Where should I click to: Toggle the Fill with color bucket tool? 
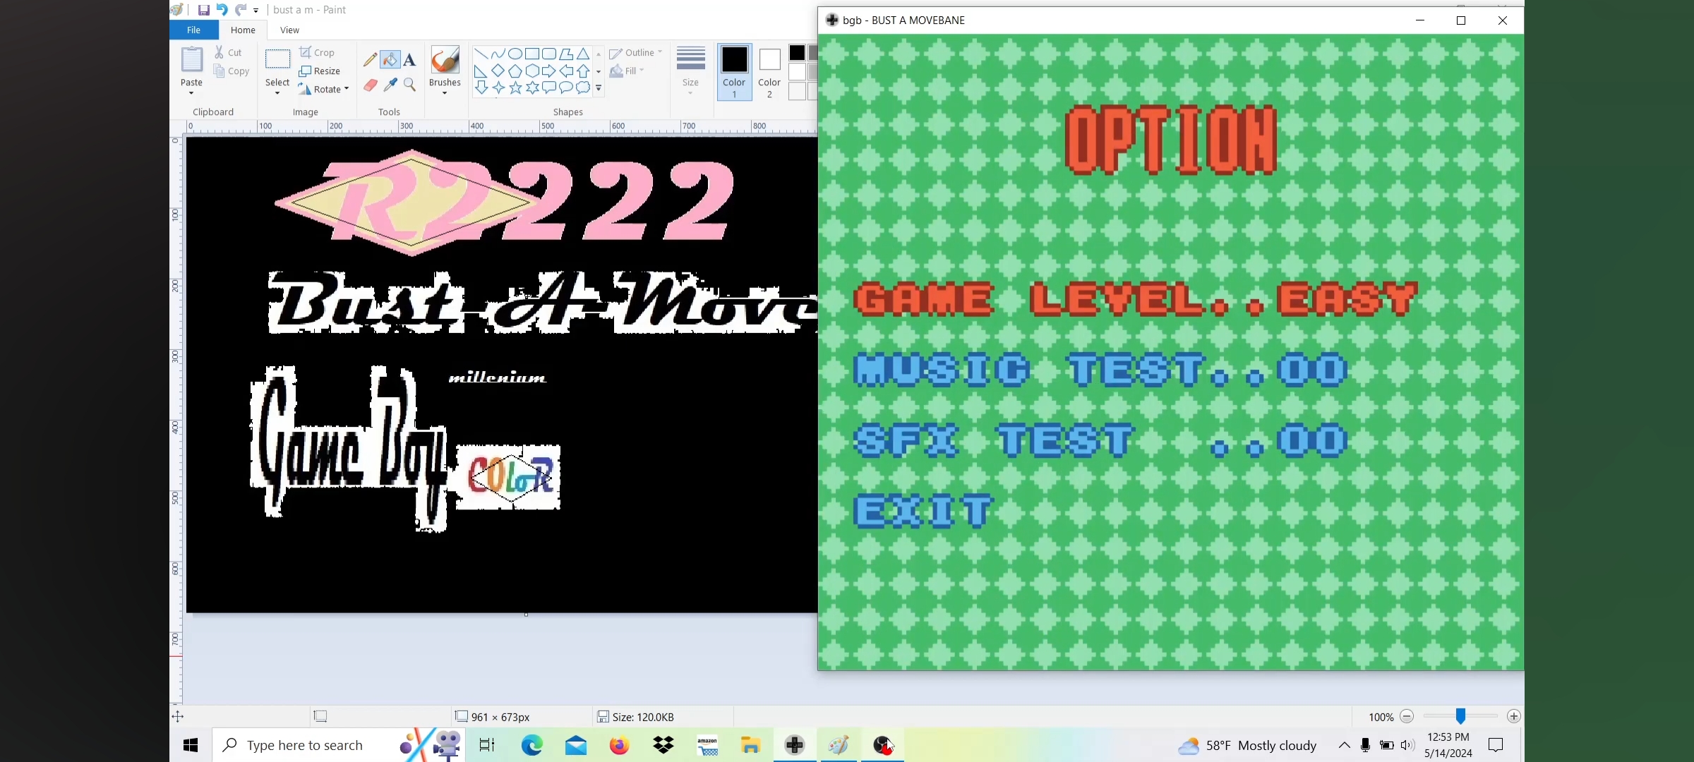point(390,60)
